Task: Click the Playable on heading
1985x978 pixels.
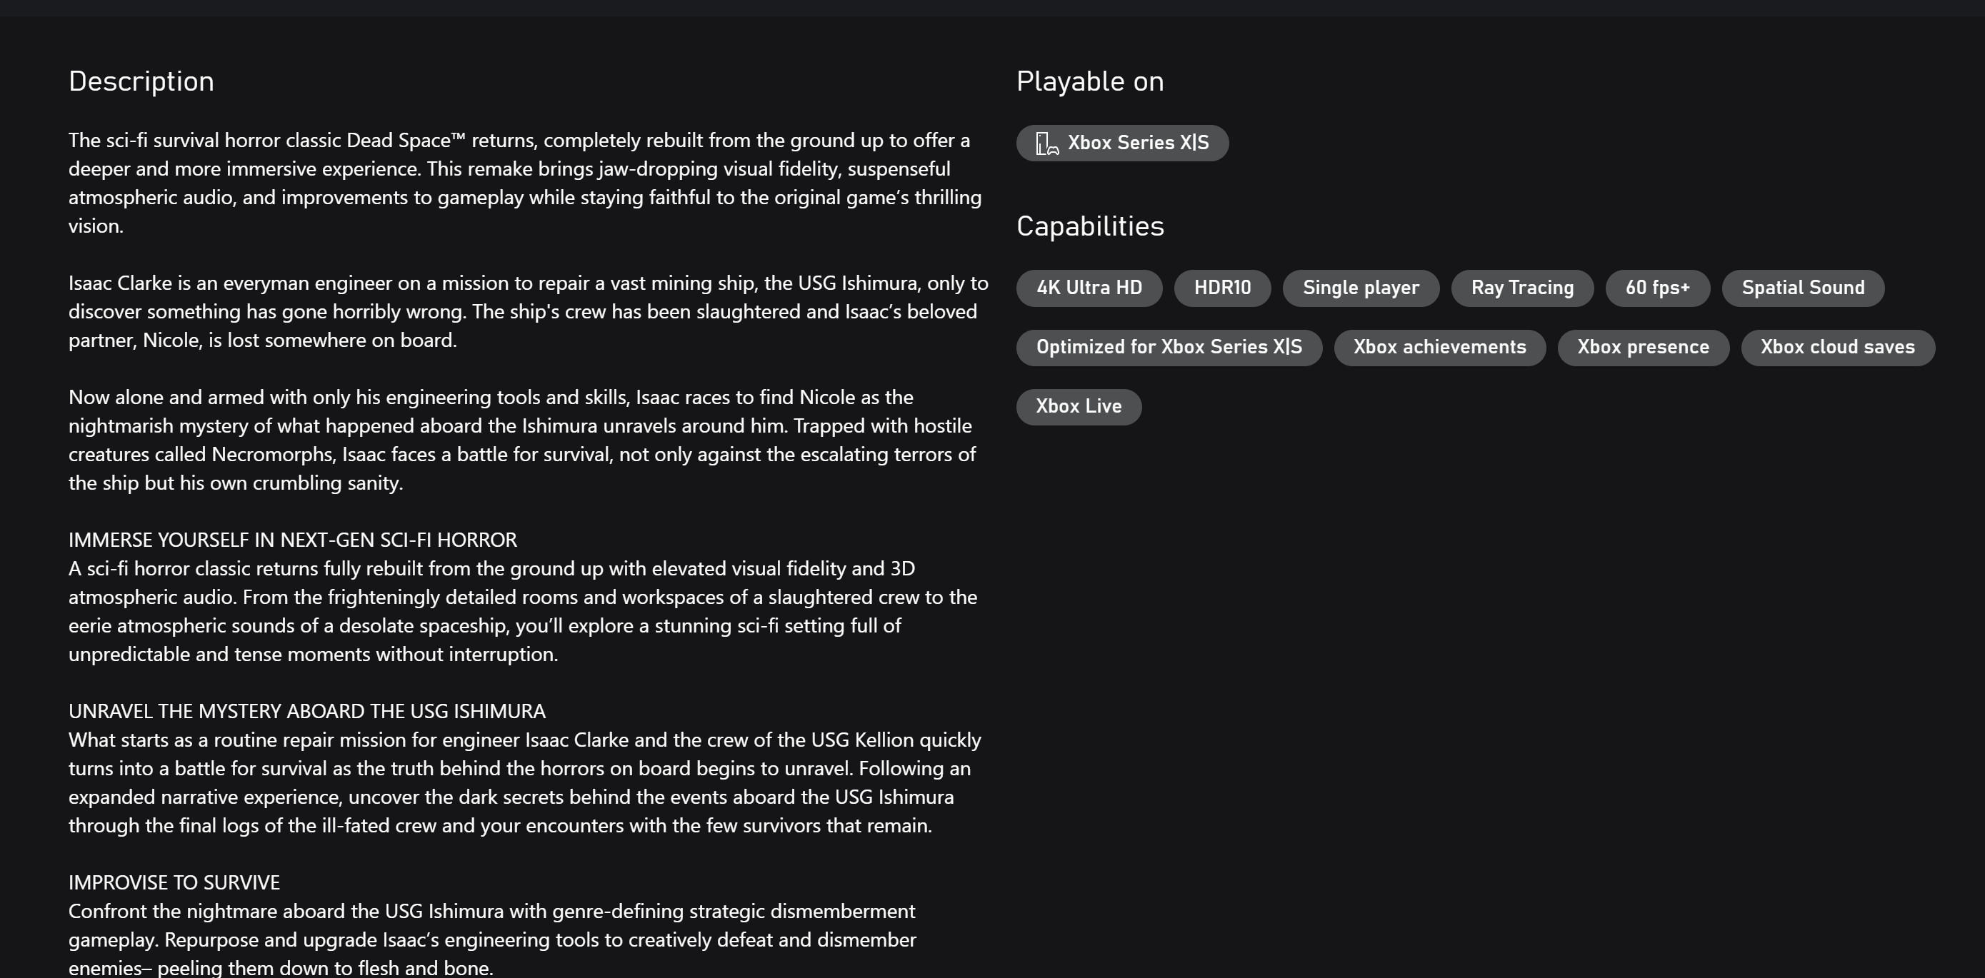Action: (1089, 81)
